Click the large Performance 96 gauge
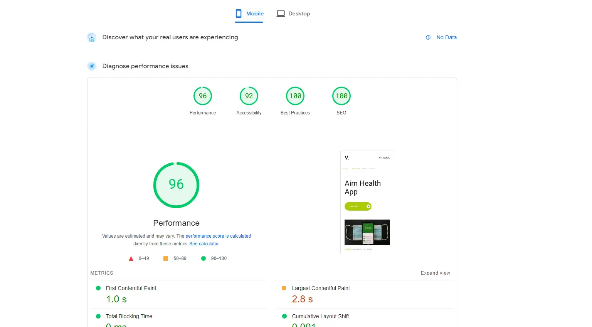 point(176,185)
